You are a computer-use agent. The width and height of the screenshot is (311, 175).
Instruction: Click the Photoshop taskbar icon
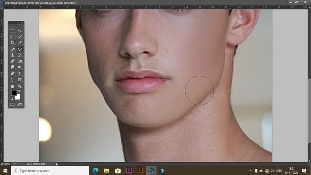click(151, 171)
